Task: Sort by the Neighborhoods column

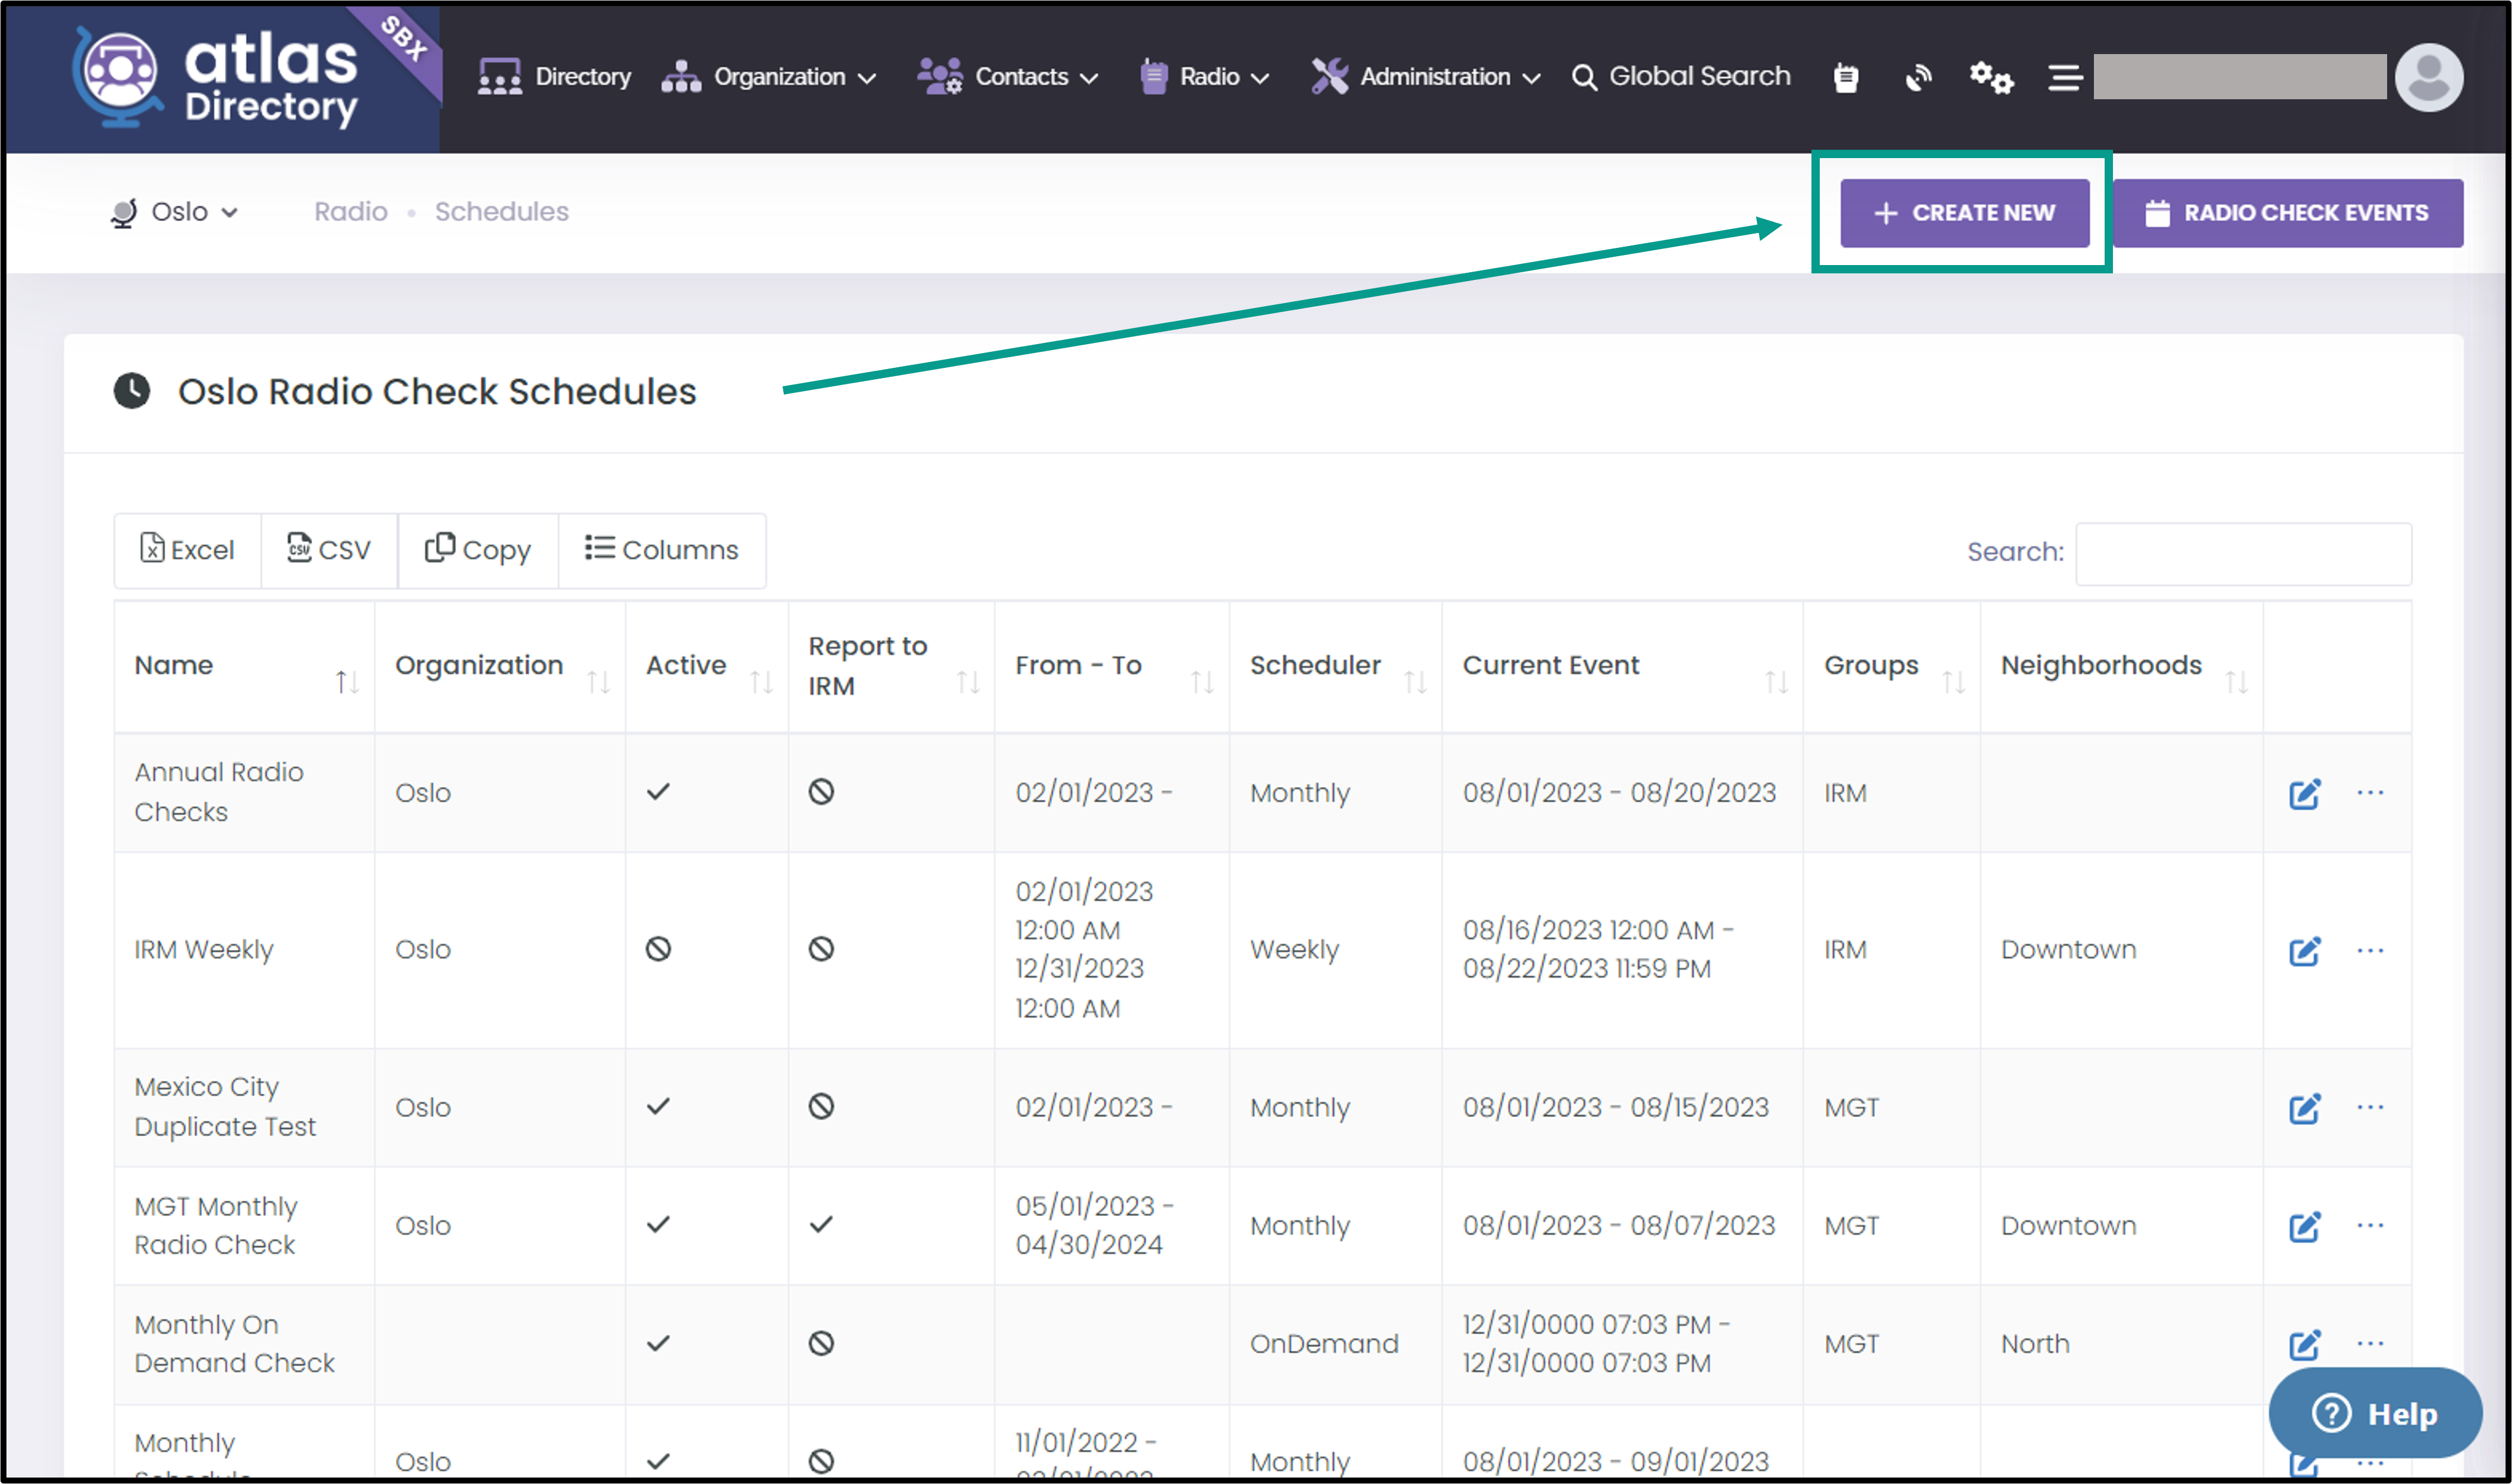Action: pos(2121,666)
